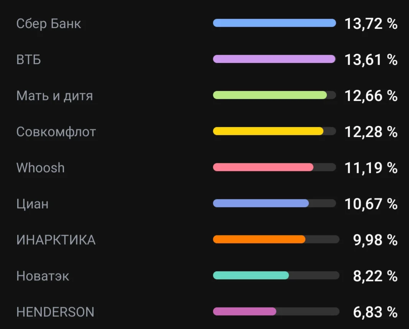
Task: Select the Мать и дитя label
Action: pyautogui.click(x=54, y=96)
